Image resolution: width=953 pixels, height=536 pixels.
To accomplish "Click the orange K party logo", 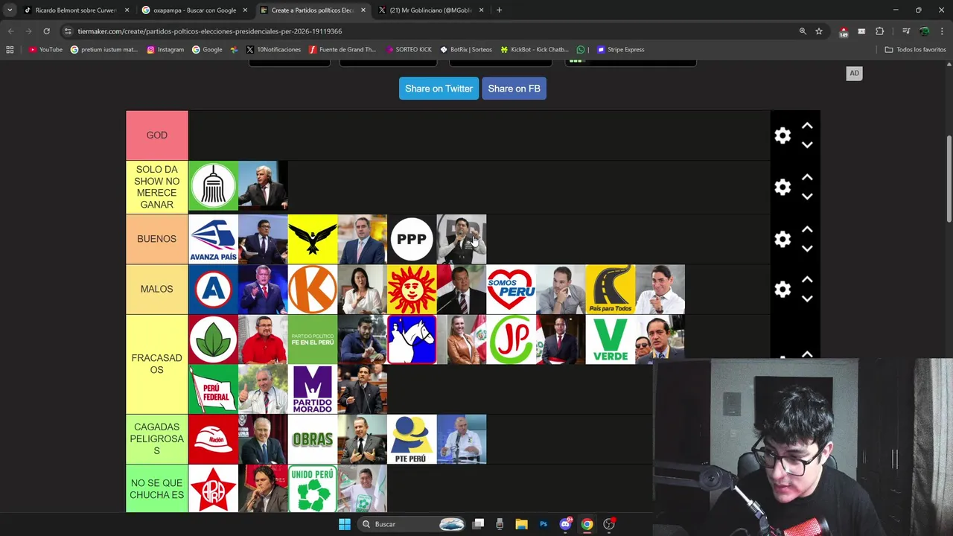I will 313,289.
